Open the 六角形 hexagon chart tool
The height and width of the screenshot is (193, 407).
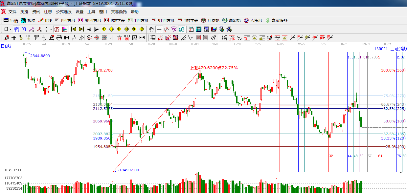253,20
